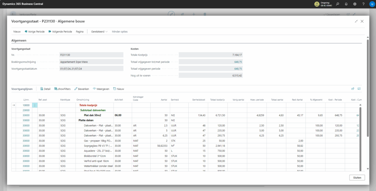Open the Pagina menu
Viewport: 376px width, 191px height.
click(x=80, y=31)
